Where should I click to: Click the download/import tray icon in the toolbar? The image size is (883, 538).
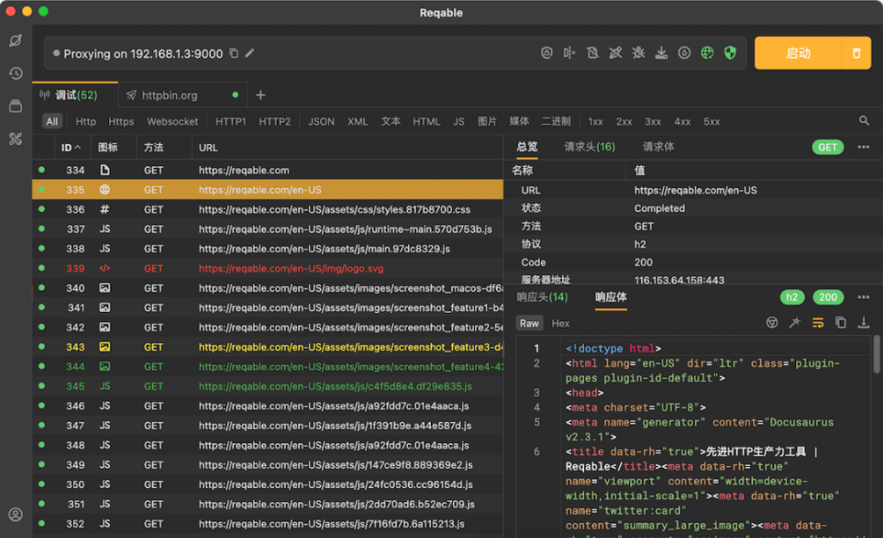tap(662, 53)
